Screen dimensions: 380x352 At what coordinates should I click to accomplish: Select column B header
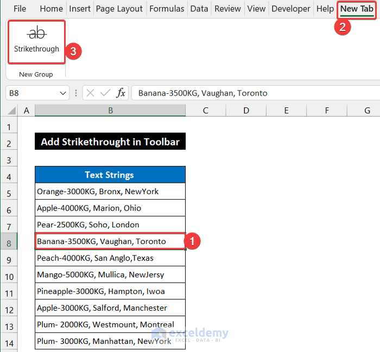point(110,111)
